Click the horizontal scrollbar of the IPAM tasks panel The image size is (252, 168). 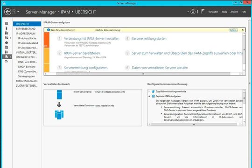coord(143,74)
